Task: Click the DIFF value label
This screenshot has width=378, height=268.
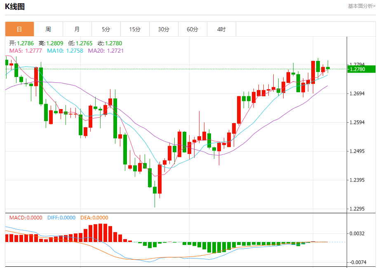Action: tap(61, 218)
